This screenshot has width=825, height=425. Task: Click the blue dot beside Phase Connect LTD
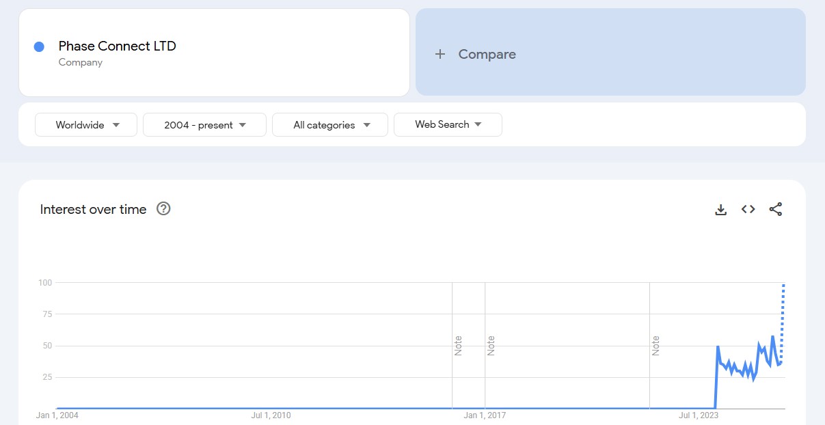coord(39,46)
